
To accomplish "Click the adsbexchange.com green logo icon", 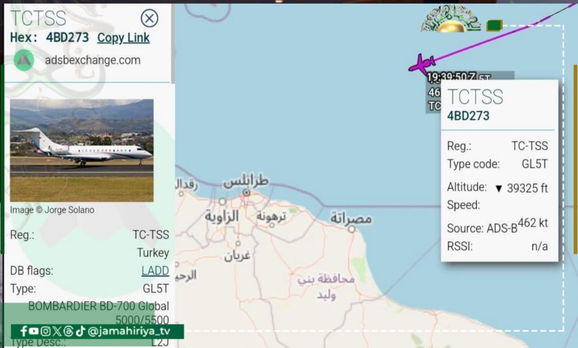I will click(x=24, y=60).
